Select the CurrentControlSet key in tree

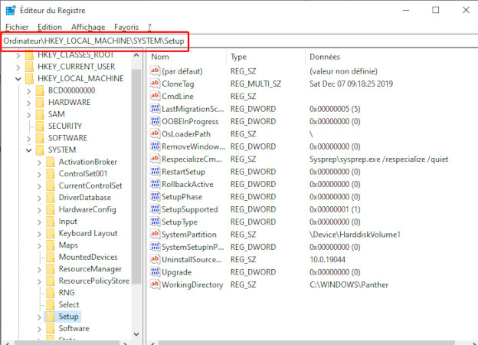[90, 186]
